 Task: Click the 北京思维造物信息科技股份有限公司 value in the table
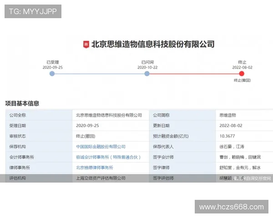tap(109, 115)
